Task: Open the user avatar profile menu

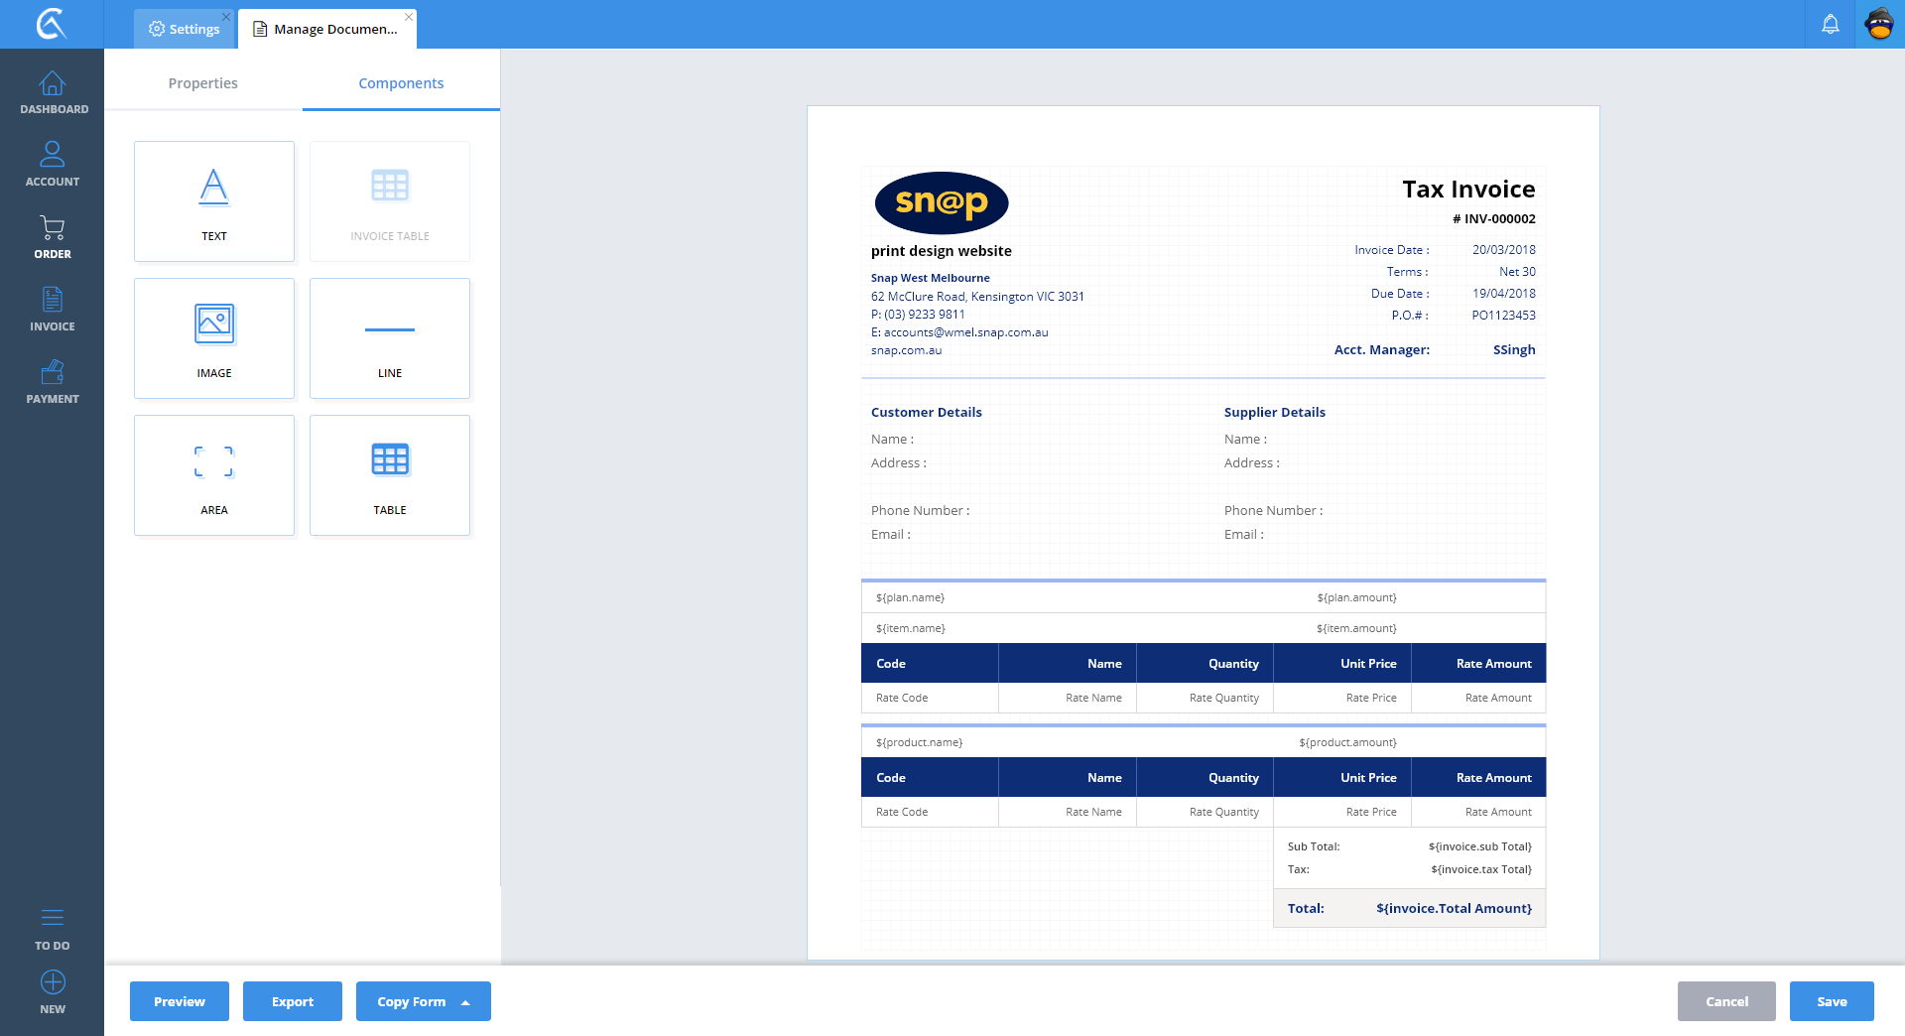Action: tap(1879, 25)
